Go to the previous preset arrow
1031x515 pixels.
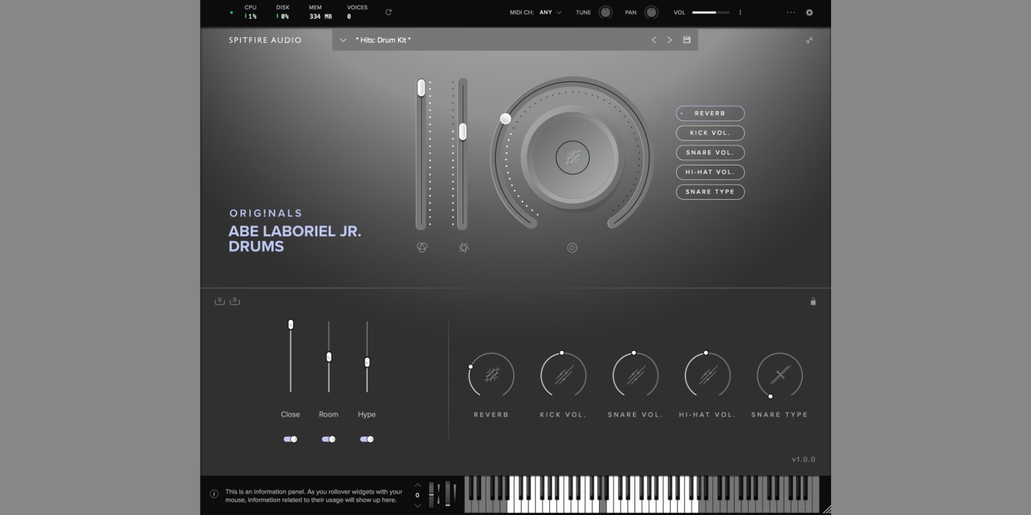tap(654, 40)
